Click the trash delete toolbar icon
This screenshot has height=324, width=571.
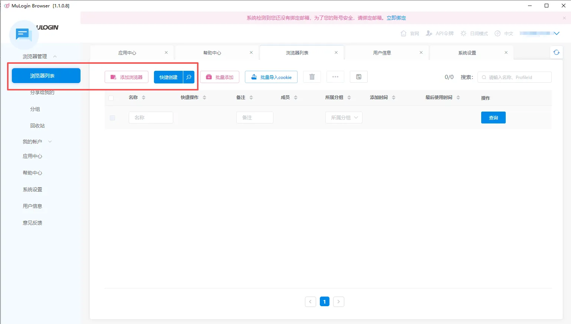pos(312,77)
